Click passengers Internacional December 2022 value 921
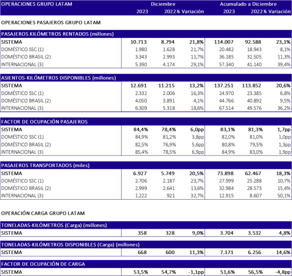The width and height of the screenshot is (292, 276). [171, 196]
